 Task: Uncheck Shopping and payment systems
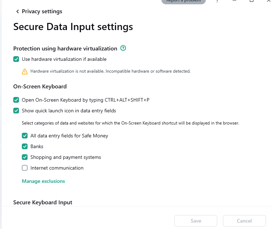click(25, 157)
